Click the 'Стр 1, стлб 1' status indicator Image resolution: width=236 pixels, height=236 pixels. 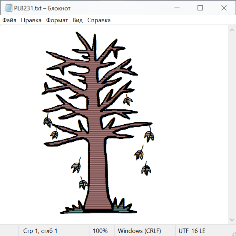[x=40, y=231]
